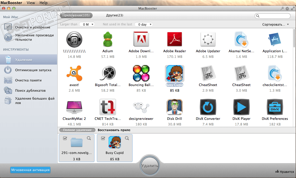This screenshot has height=178, width=296.
Task: Open the Help menu
Action: click(43, 3)
